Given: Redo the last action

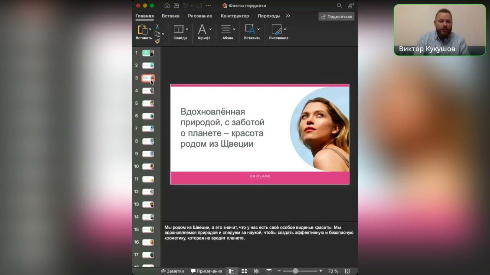Looking at the screenshot, I should pos(199,5).
